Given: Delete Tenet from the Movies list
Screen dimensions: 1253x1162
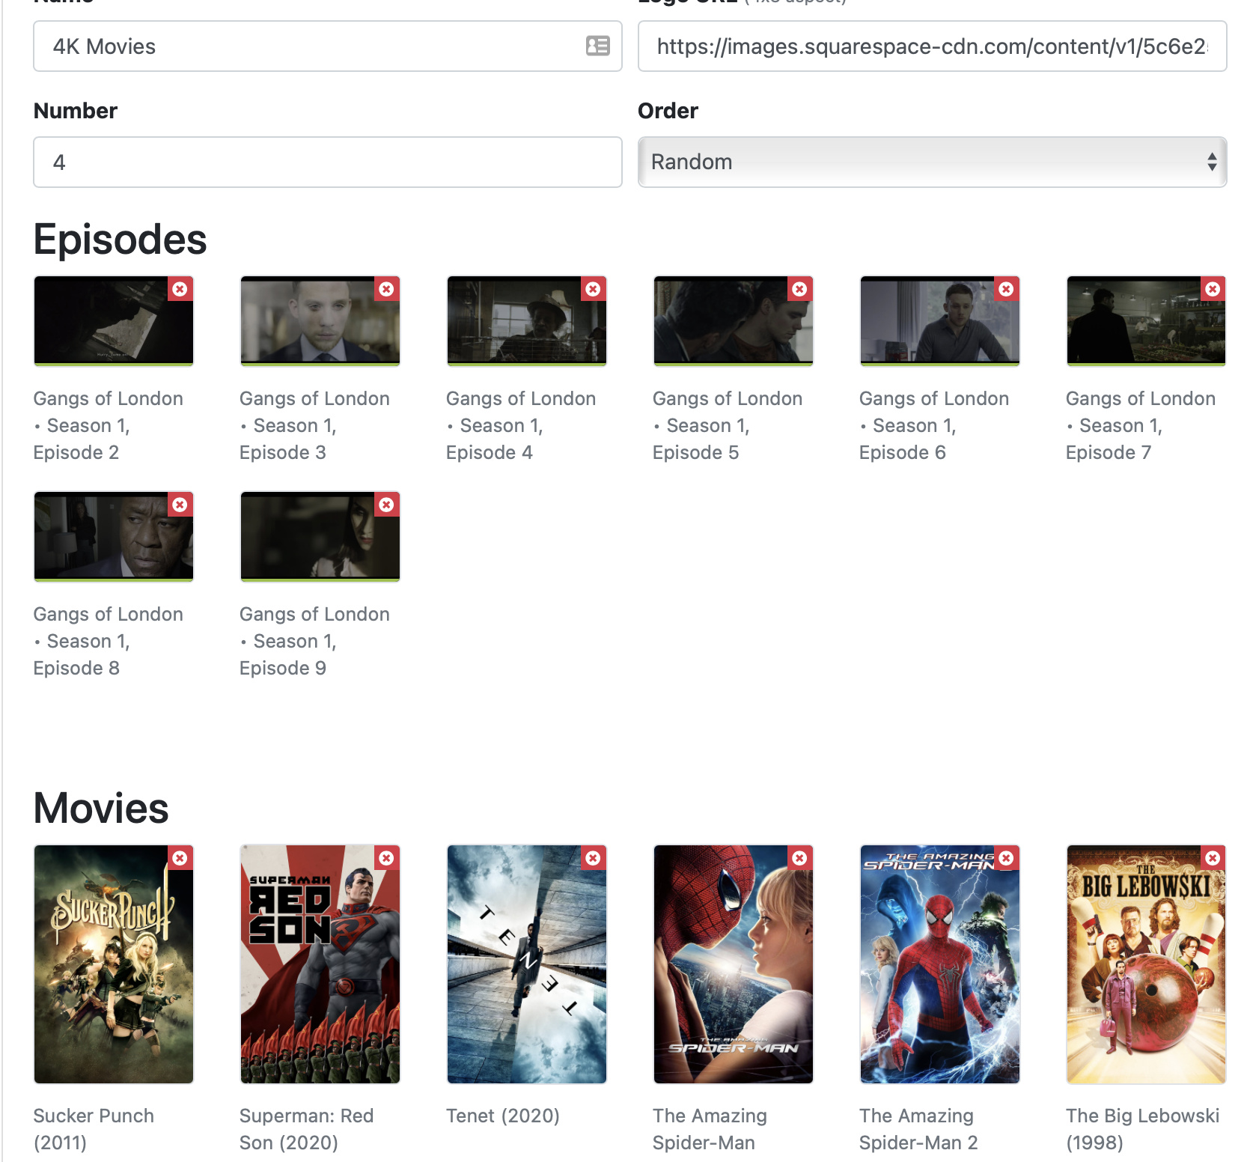Looking at the screenshot, I should click(x=593, y=858).
